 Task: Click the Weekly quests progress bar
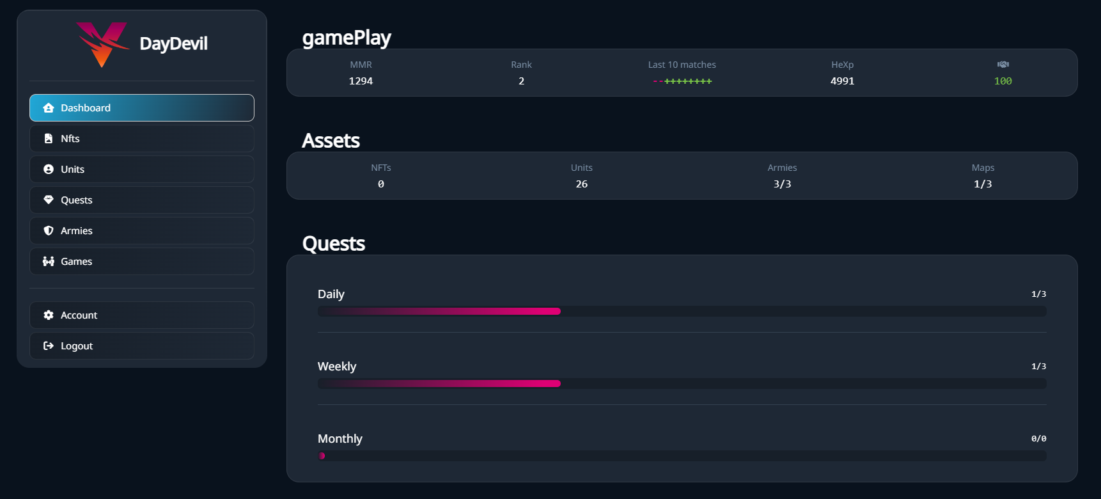(681, 383)
